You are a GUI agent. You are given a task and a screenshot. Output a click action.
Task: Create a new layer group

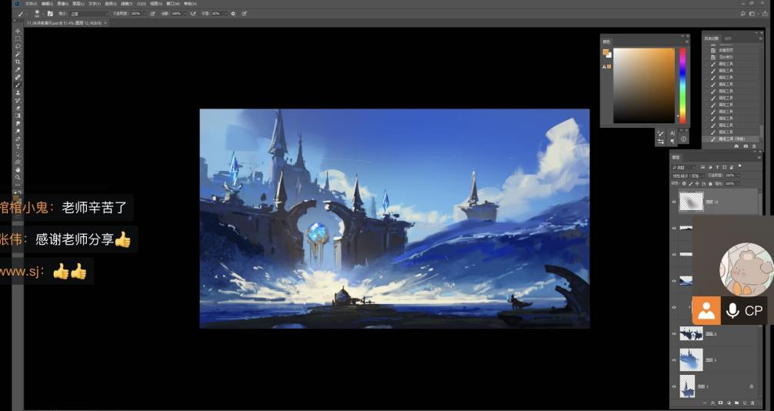[x=737, y=403]
